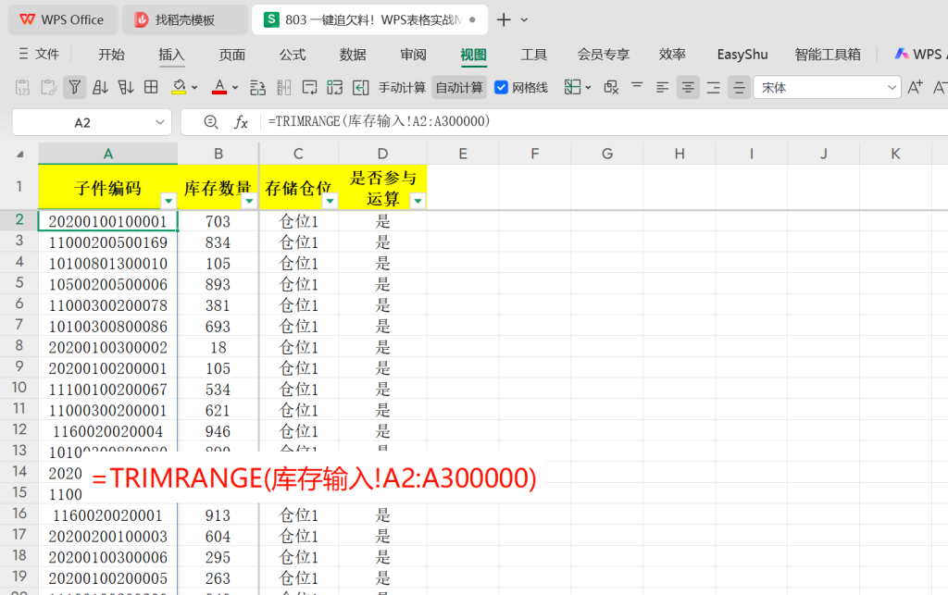The height and width of the screenshot is (595, 948).
Task: Click the fx insert function icon
Action: [241, 123]
